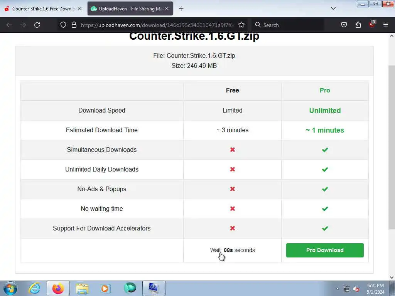Click the red X for No-Ads & Popups
This screenshot has width=395, height=296.
point(233,189)
